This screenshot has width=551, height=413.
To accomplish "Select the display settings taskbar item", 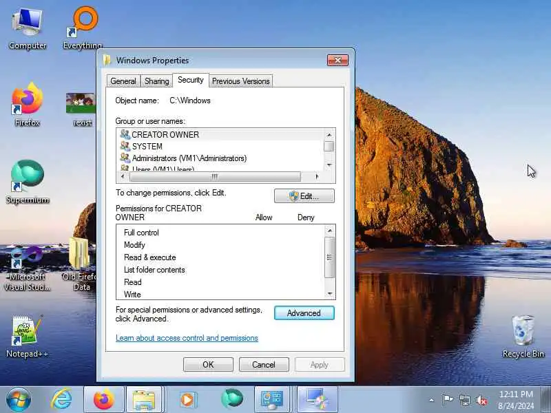I will click(x=318, y=400).
